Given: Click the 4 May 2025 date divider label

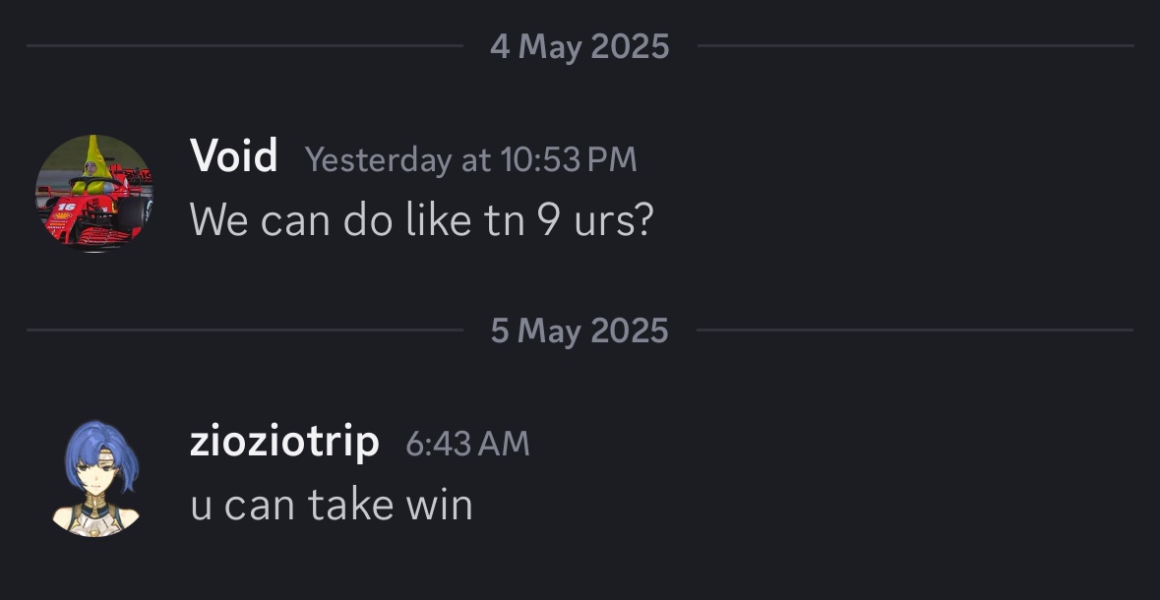Looking at the screenshot, I should pos(580,46).
